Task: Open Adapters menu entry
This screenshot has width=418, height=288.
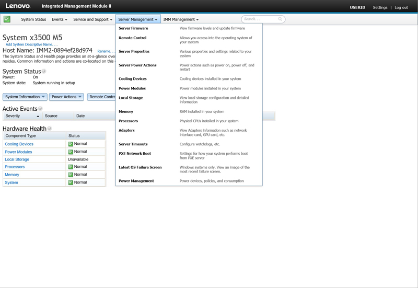Action: point(126,130)
